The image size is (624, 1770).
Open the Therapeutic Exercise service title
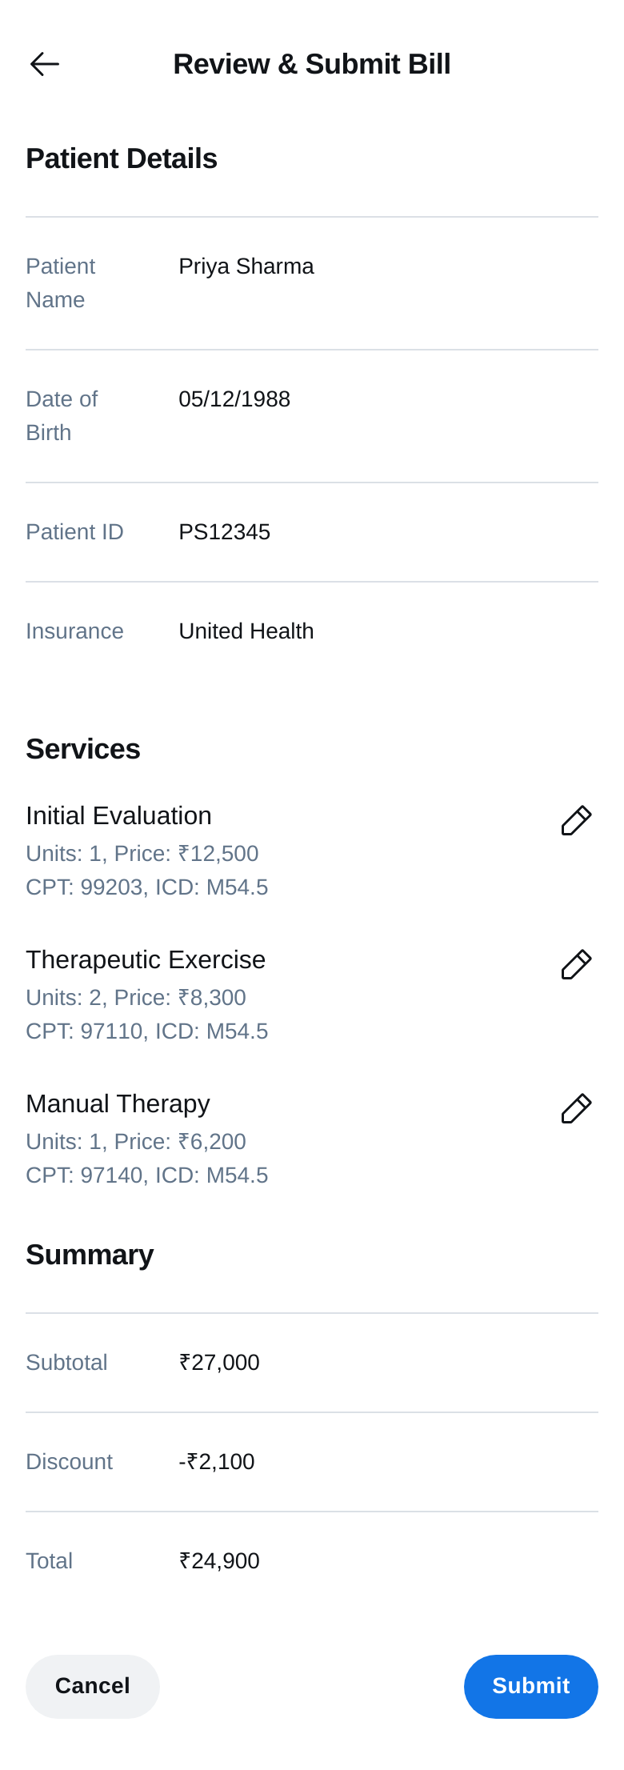click(146, 959)
